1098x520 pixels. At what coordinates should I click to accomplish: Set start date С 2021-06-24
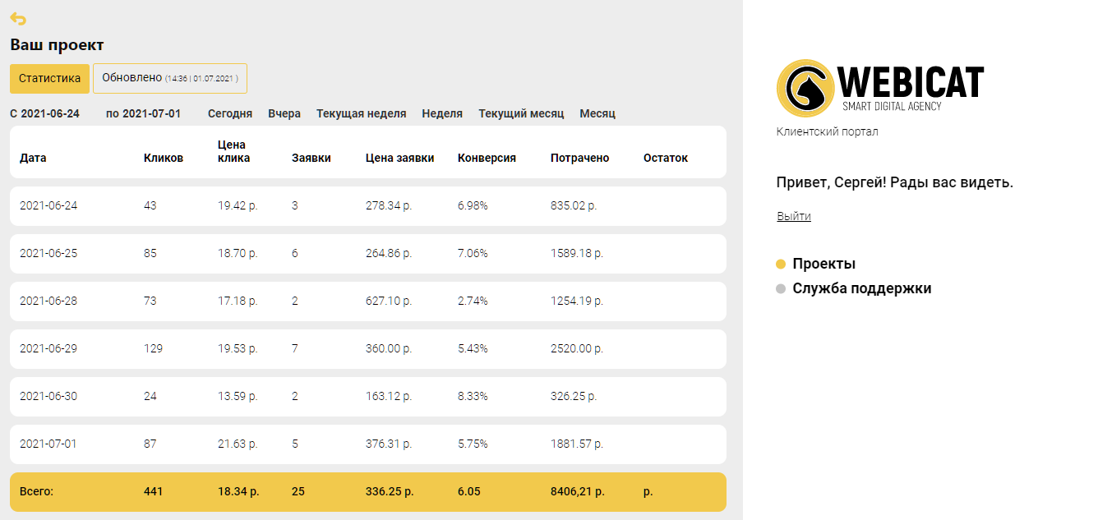(x=44, y=113)
